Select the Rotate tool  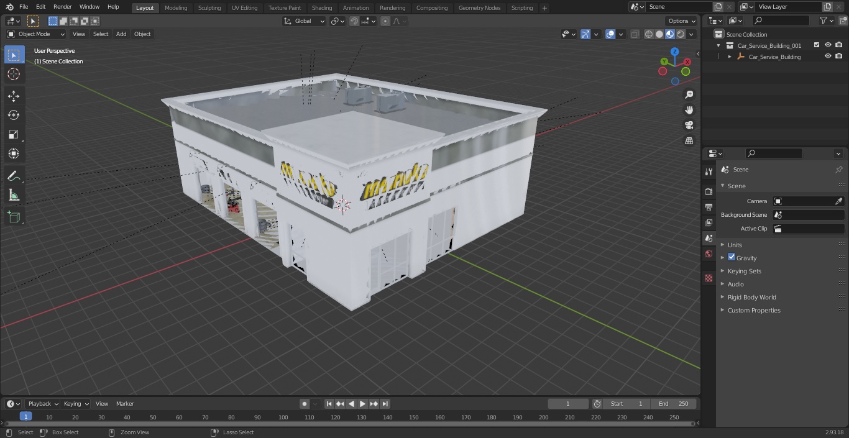14,115
